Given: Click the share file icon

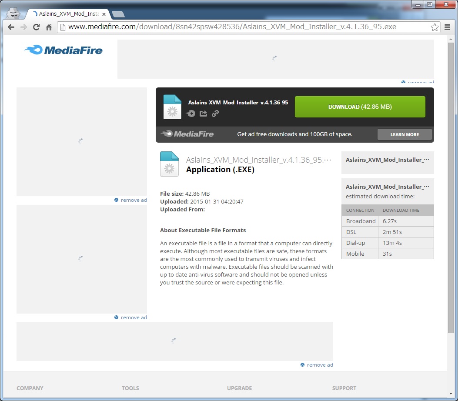Looking at the screenshot, I should (203, 114).
